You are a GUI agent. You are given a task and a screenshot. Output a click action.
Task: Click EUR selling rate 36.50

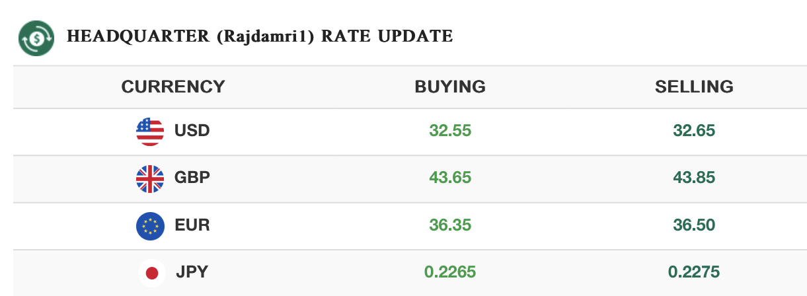694,225
